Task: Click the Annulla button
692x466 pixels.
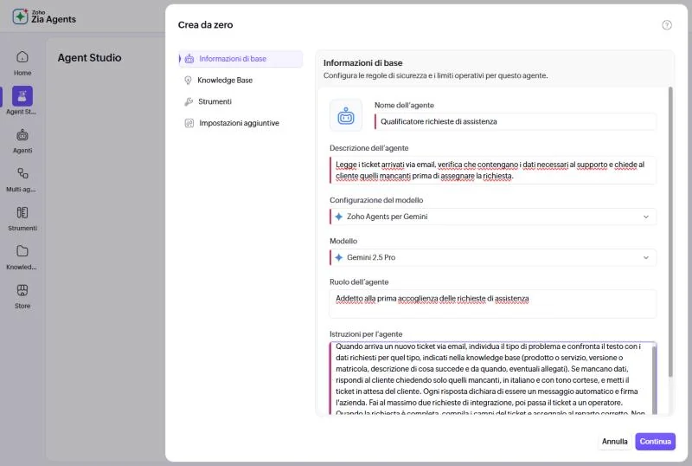Action: [x=614, y=441]
